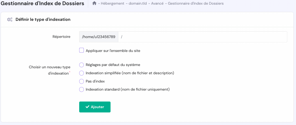Click the Gestionnaire d'Index de Dossiers page title
This screenshot has height=125, width=296.
(43, 3)
